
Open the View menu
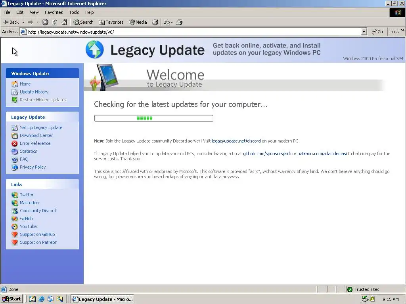point(34,12)
